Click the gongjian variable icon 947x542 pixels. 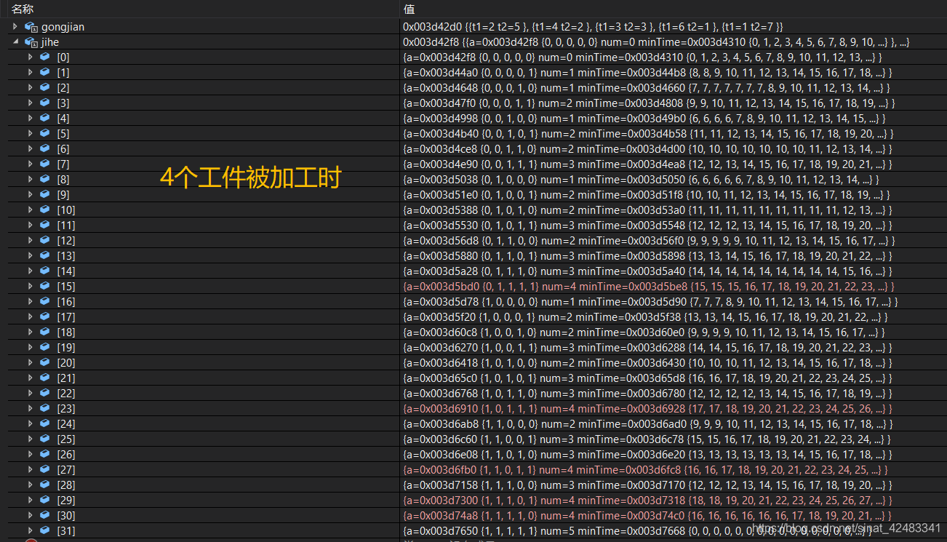[x=31, y=26]
